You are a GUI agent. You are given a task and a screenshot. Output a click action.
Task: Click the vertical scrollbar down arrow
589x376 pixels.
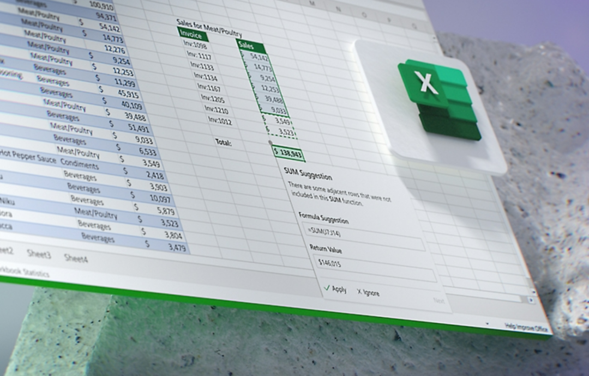(533, 292)
